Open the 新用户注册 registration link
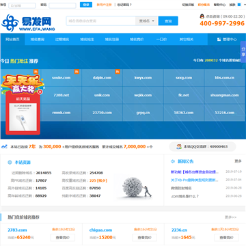 click(x=104, y=5)
